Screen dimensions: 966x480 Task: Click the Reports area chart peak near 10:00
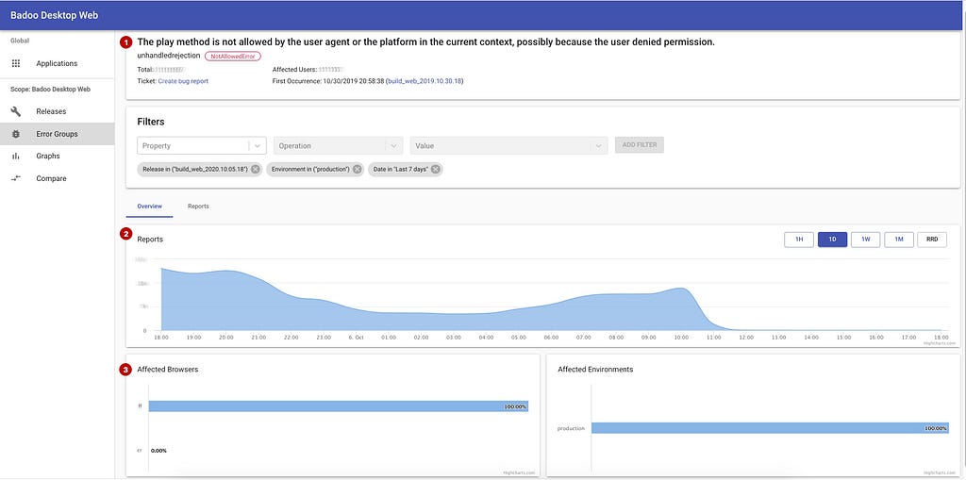click(x=680, y=289)
